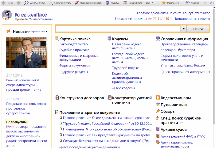Increase font size with A+ icon

coord(212,3)
